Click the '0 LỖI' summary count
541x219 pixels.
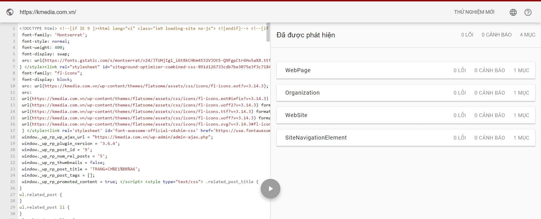pyautogui.click(x=467, y=35)
